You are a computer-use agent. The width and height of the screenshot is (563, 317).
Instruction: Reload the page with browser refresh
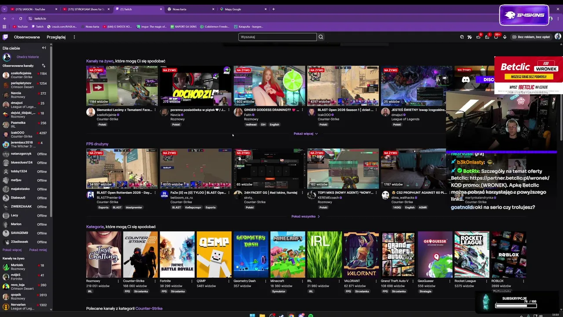coord(20,18)
